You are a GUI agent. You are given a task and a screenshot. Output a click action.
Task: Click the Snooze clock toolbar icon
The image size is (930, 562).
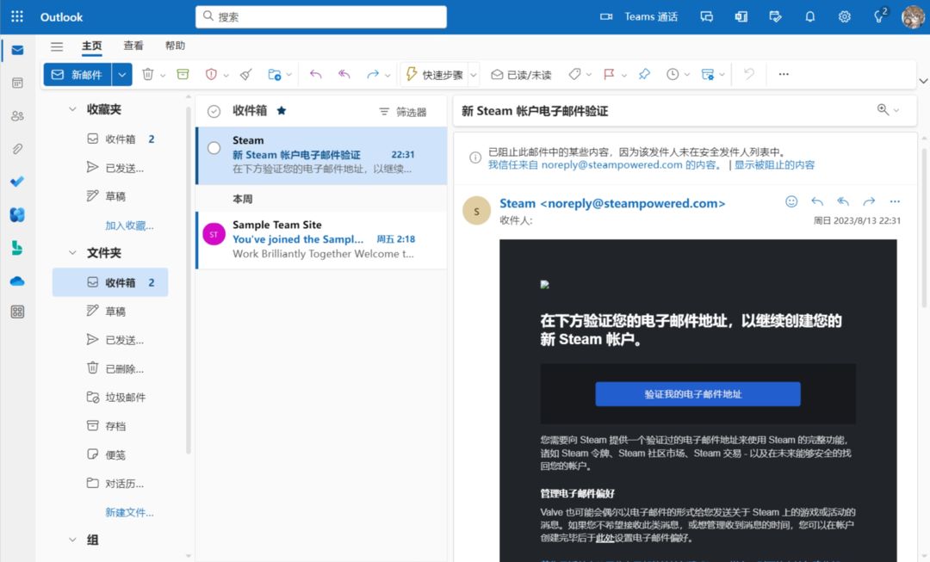coord(673,74)
